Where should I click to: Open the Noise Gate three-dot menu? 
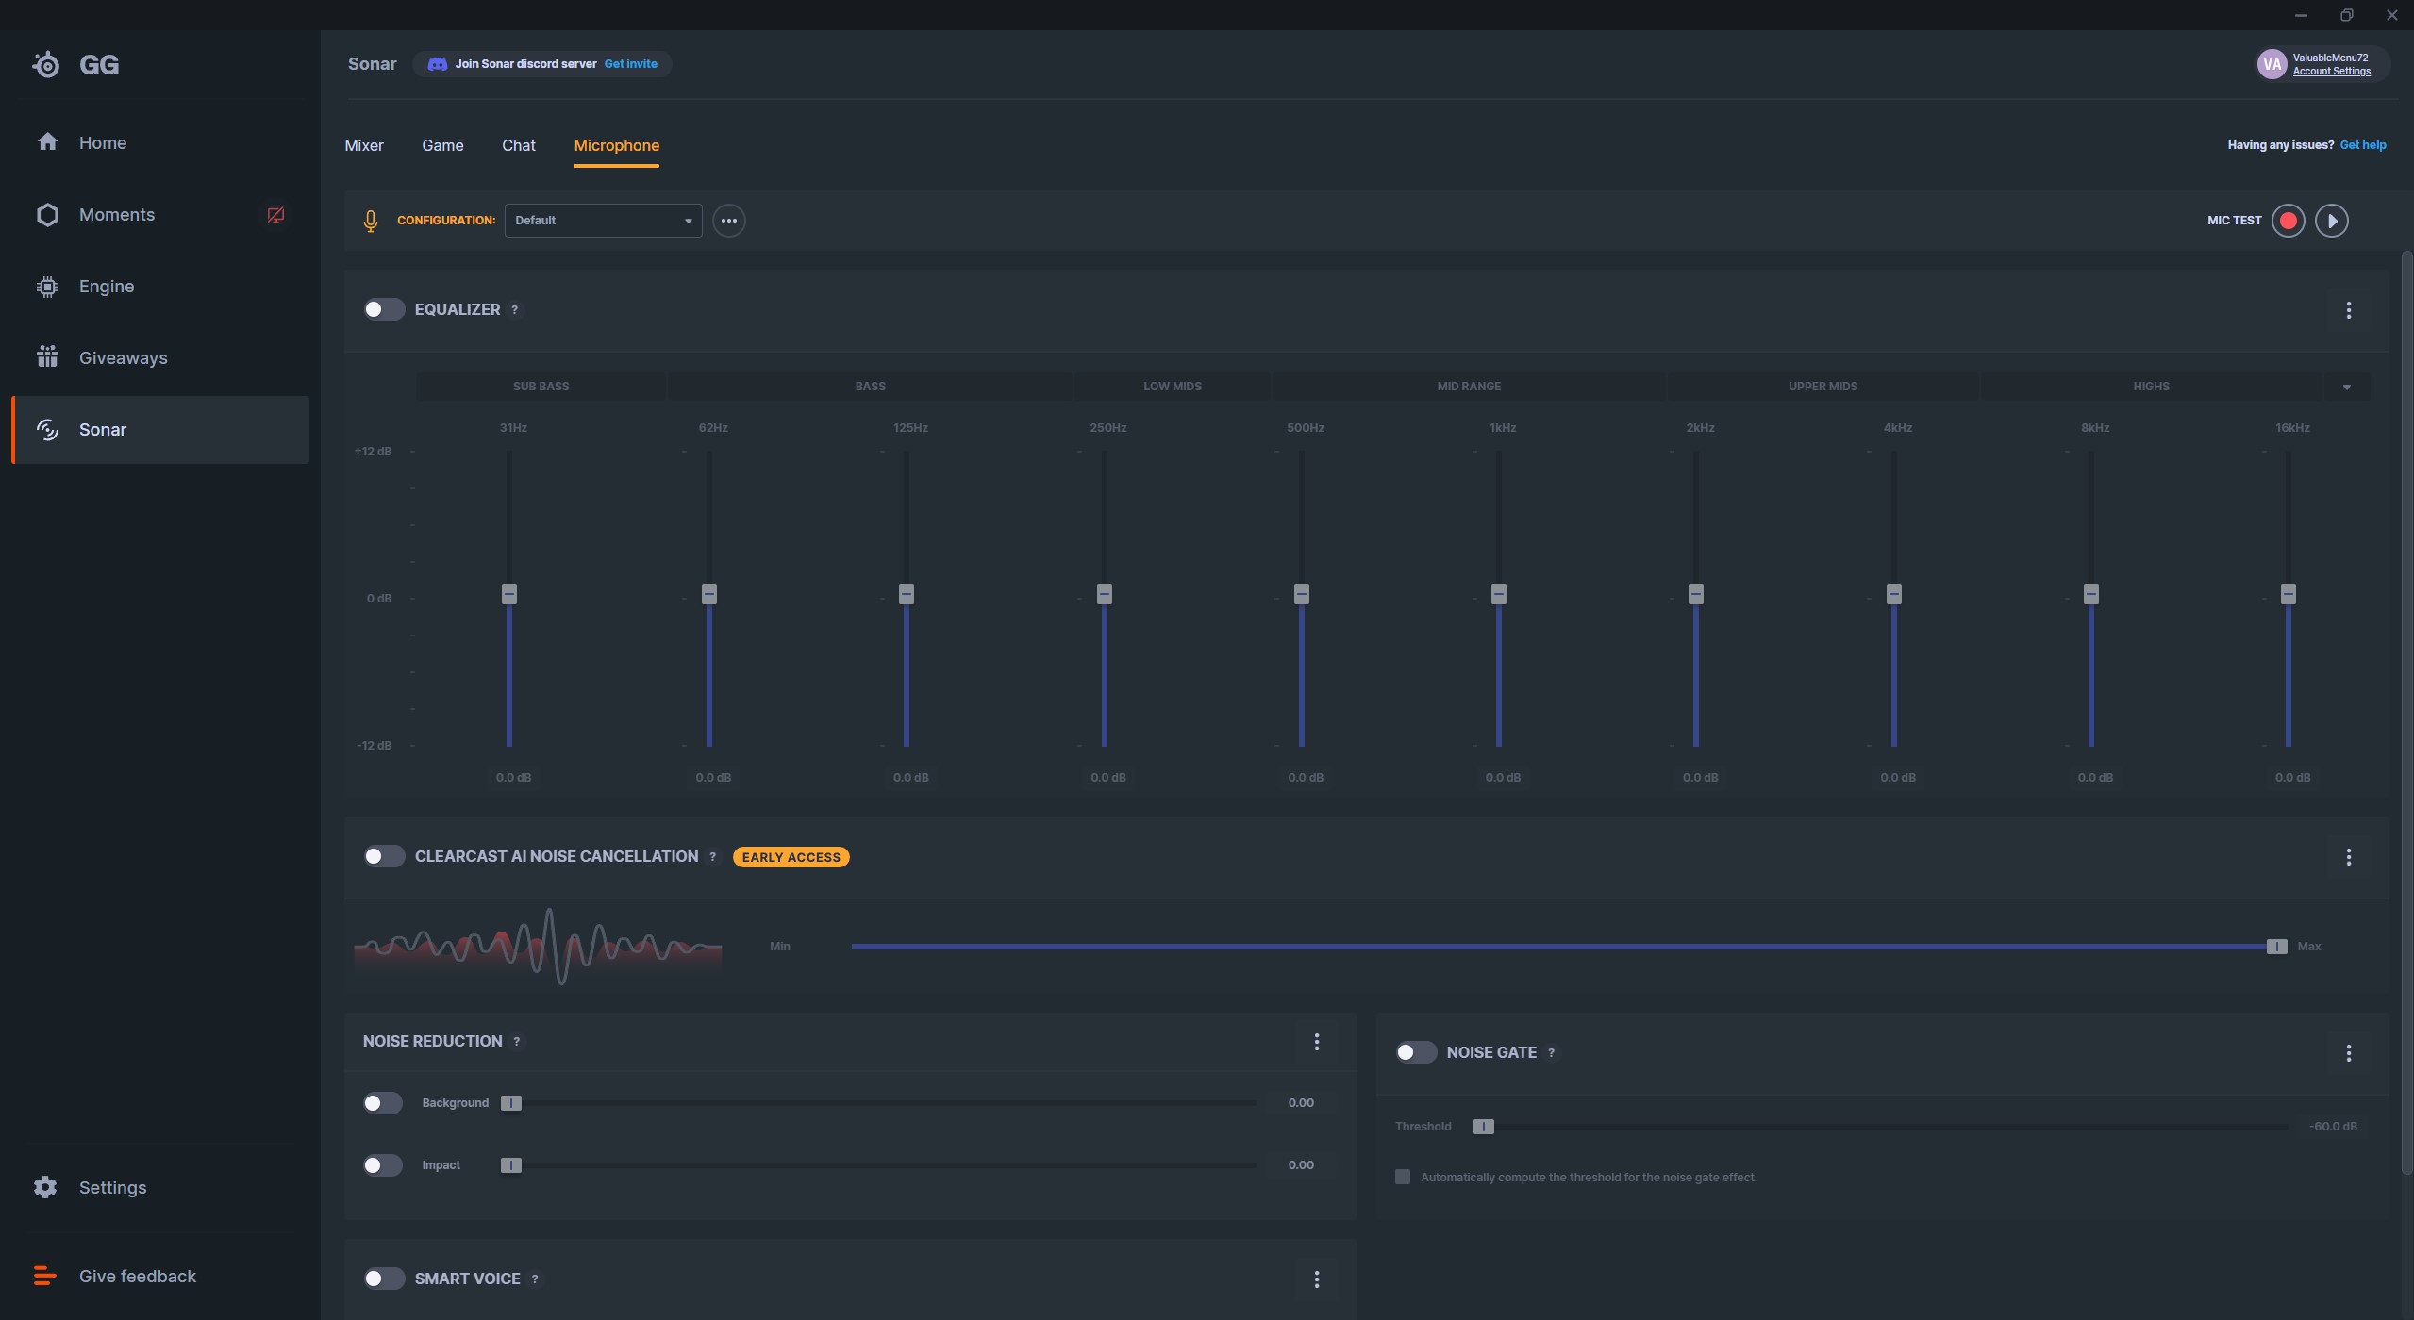(x=2348, y=1053)
